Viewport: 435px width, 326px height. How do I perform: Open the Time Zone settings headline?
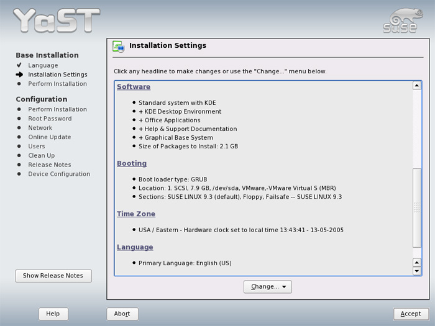click(x=136, y=214)
